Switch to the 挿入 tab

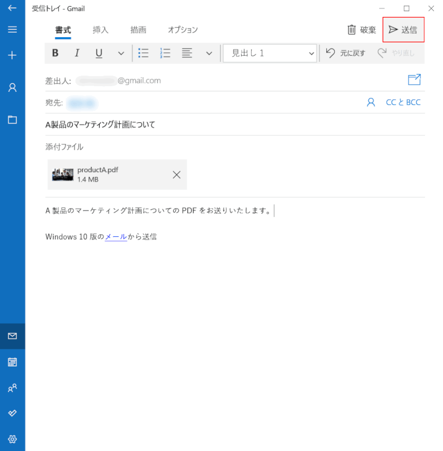100,30
